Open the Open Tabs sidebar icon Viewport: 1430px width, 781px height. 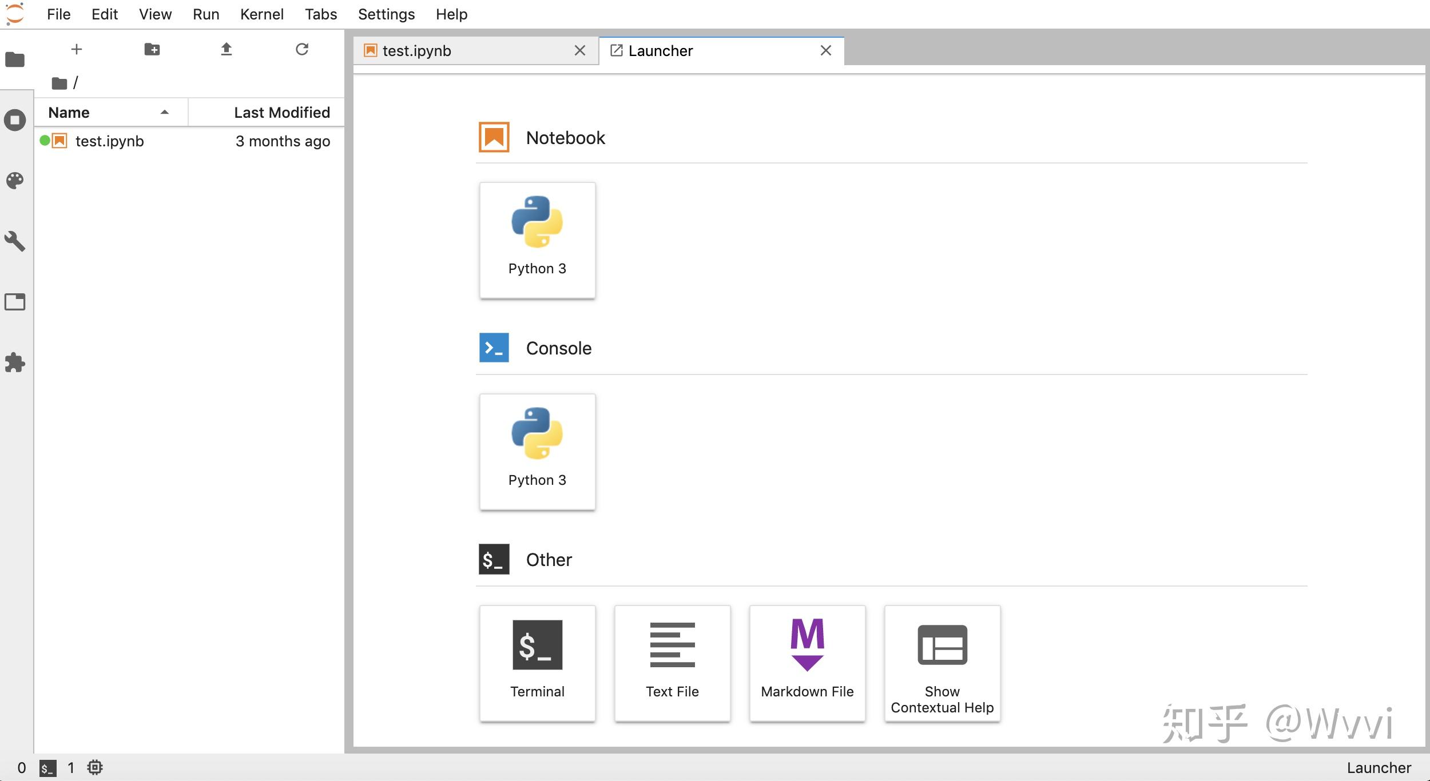15,302
